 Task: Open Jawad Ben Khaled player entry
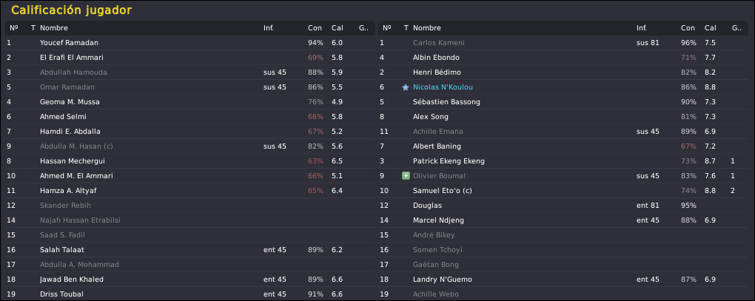(72, 280)
